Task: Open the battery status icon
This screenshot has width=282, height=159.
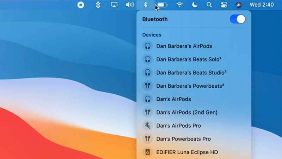Action: 162,5
